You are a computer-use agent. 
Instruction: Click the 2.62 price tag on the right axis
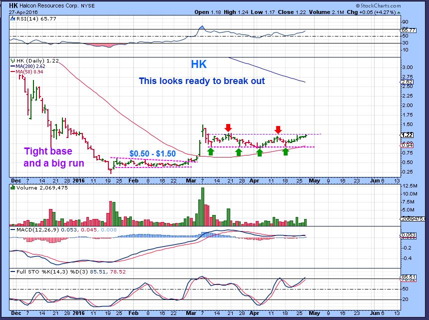(x=407, y=82)
